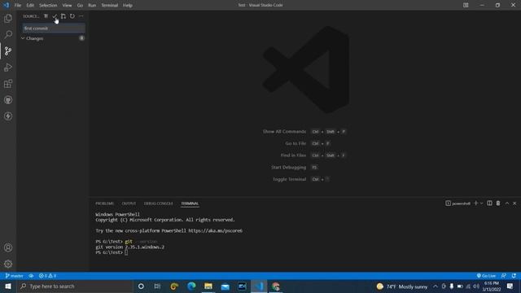Screen dimensions: 521x293
Task: Open errors and warnings status indicator
Action: (x=47, y=276)
